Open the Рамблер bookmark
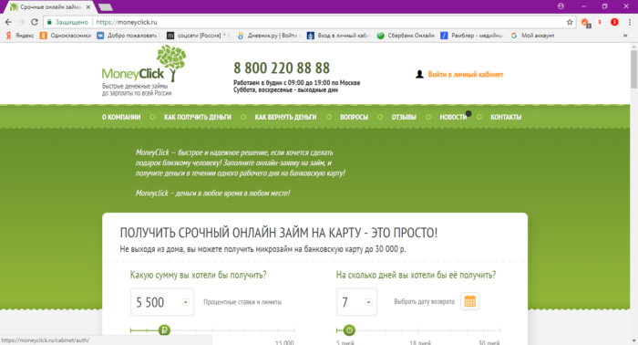The height and width of the screenshot is (345, 638). click(472, 36)
